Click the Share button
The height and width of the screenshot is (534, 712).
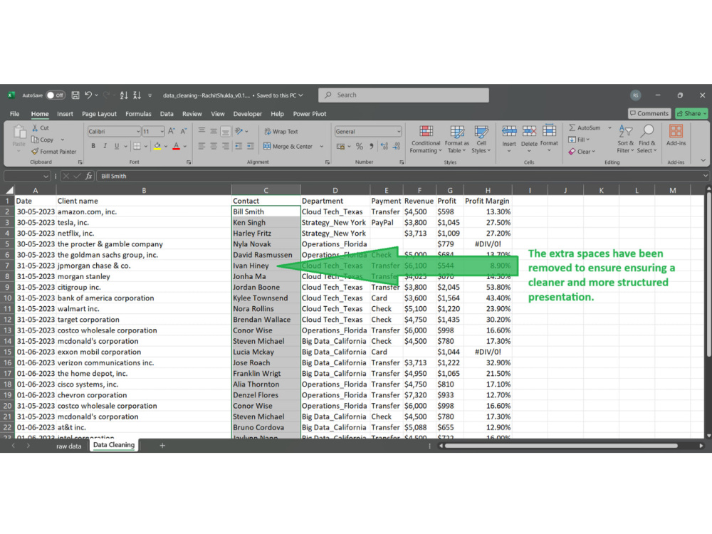point(691,113)
